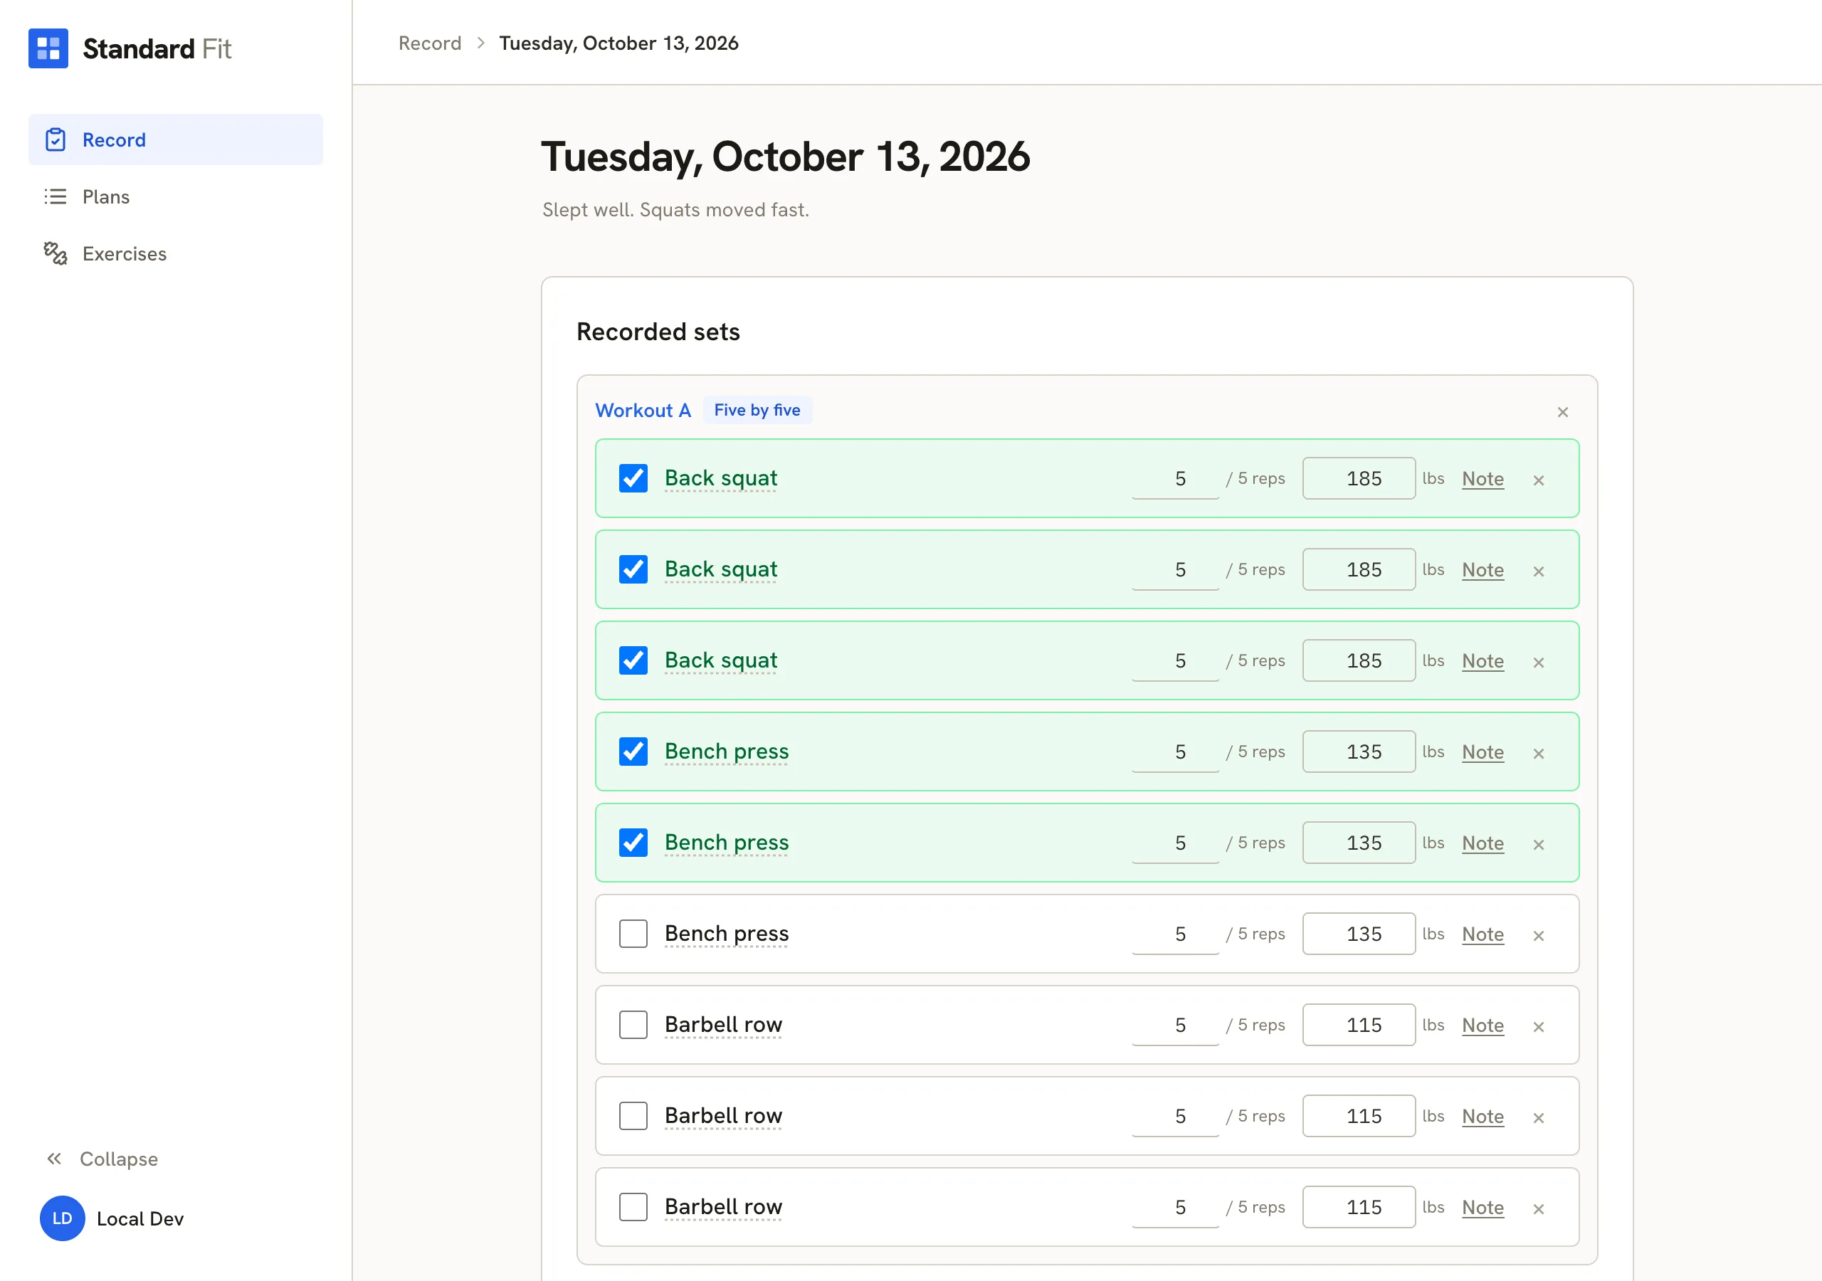Image resolution: width=1822 pixels, height=1281 pixels.
Task: Open Back squat exercise name in third set
Action: point(720,660)
